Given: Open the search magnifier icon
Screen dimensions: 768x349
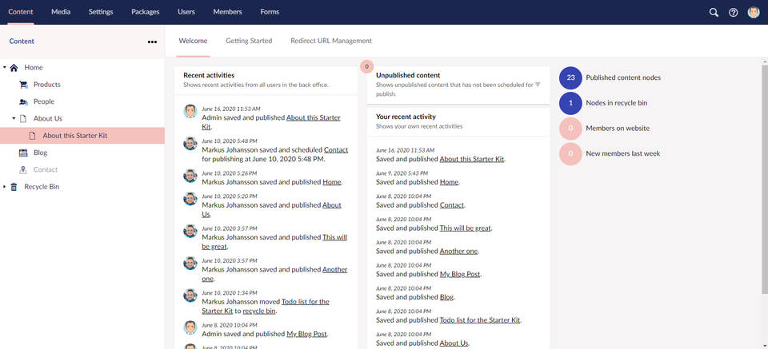Looking at the screenshot, I should (714, 12).
